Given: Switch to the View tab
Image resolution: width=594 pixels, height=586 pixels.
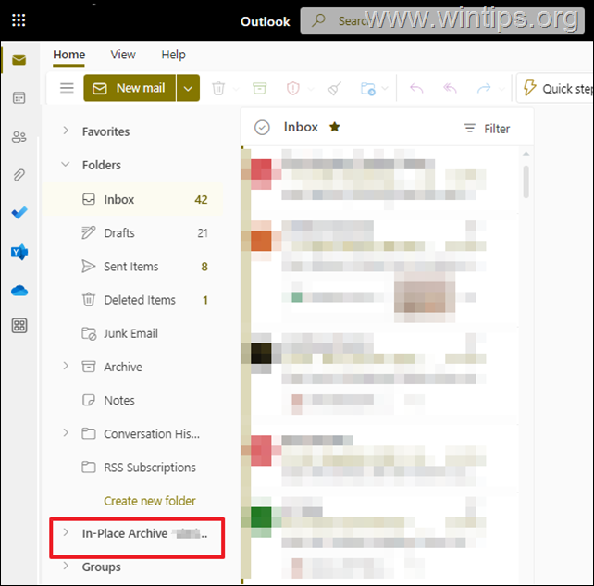Looking at the screenshot, I should click(x=123, y=55).
